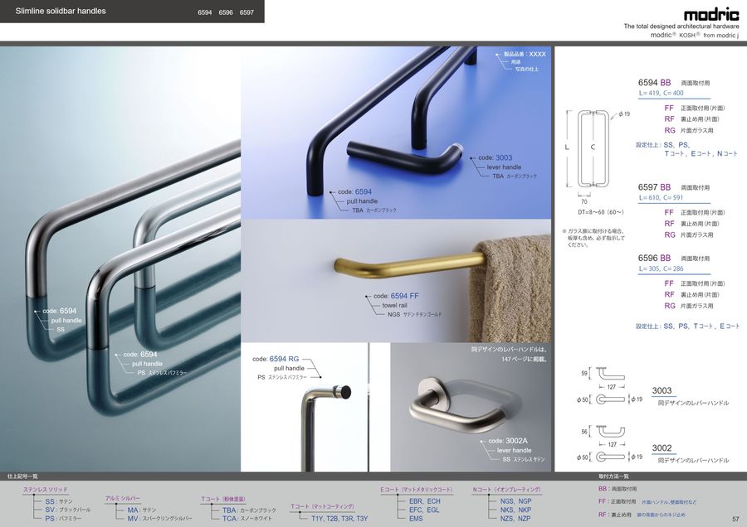Screen dimensions: 747x527
Task: Click the "EMS" finish code
Action: (x=416, y=519)
